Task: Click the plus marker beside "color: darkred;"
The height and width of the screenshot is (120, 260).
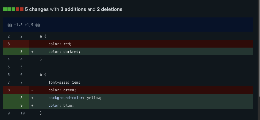Action: 32,51
